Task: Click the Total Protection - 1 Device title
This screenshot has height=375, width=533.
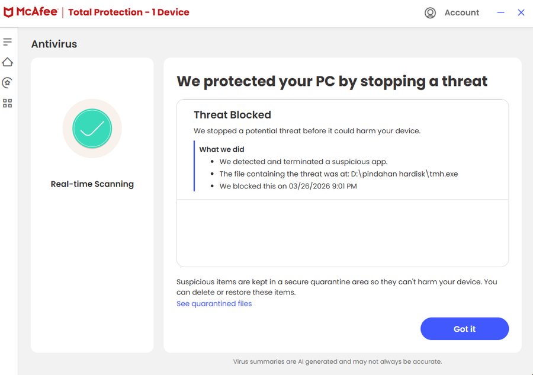Action: click(129, 12)
